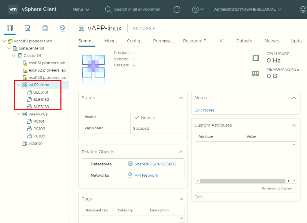This screenshot has height=223, width=307.
Task: Click the PC105 VM icon
Action: 29,136
